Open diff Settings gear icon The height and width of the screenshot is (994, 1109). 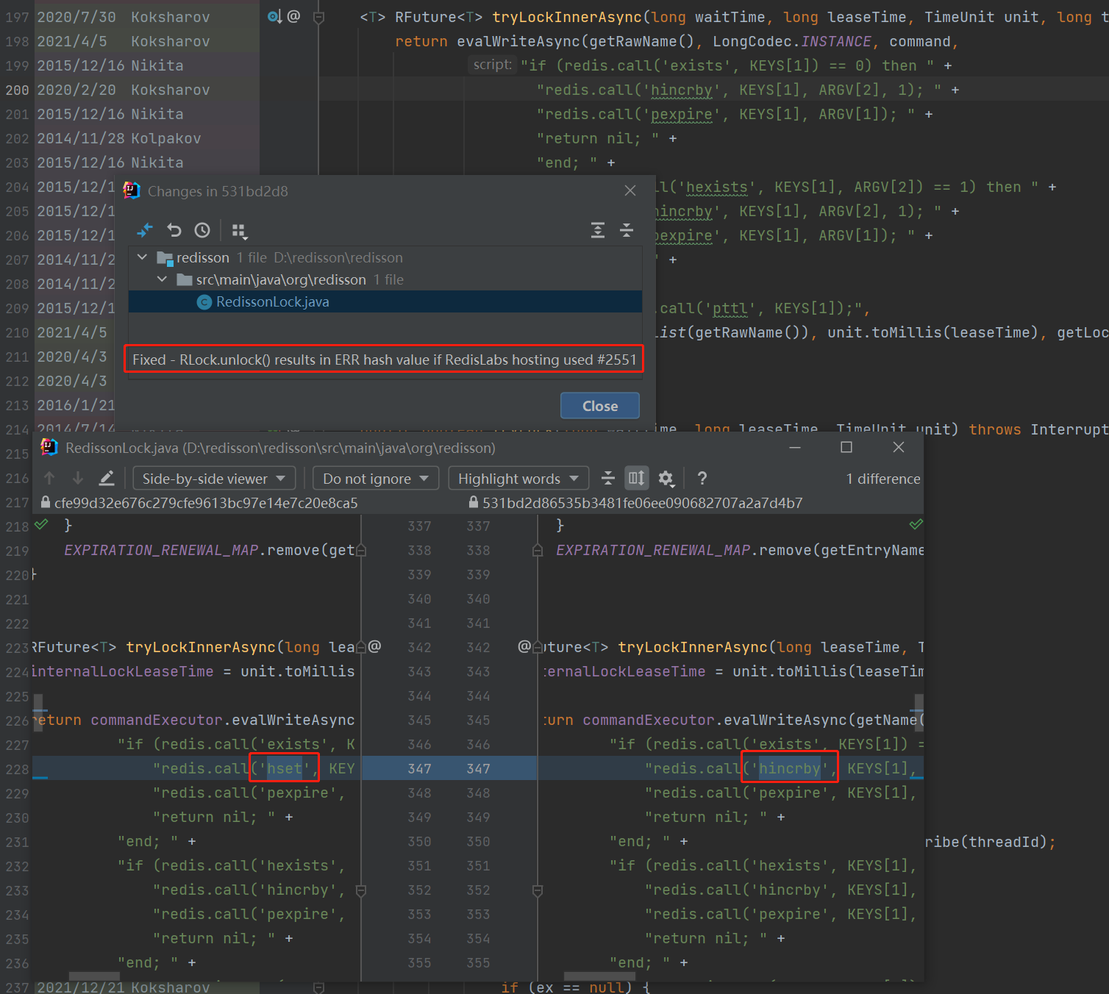(x=666, y=479)
